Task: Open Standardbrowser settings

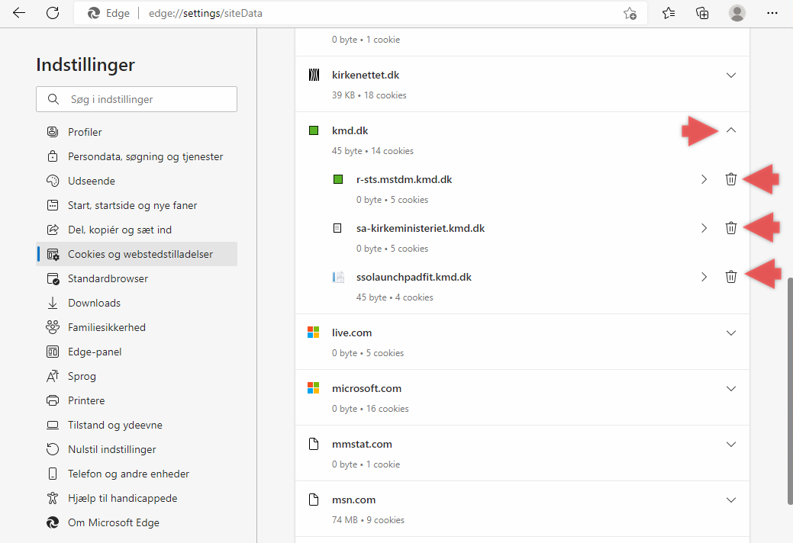Action: point(137,278)
